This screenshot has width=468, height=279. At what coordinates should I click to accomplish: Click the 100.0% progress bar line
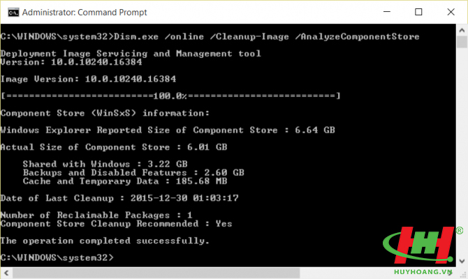pyautogui.click(x=170, y=96)
